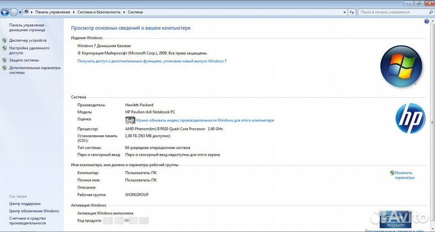Viewport: 435px width, 232px height.
Task: Select the Microsoft Corp. 2009 copyright line
Action: pos(143,53)
